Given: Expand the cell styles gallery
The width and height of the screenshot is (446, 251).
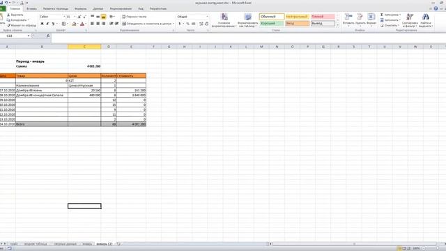Looking at the screenshot, I should coord(337,25).
